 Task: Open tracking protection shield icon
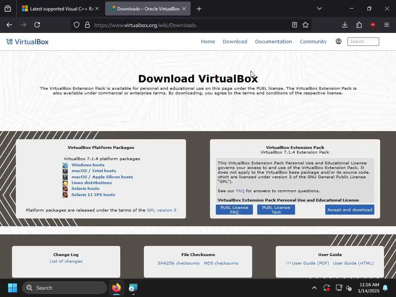(x=77, y=25)
